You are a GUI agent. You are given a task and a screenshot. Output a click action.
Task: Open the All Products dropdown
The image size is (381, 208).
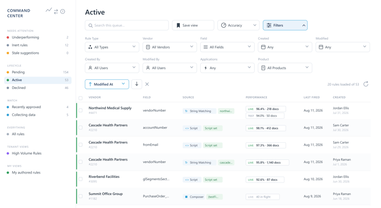point(285,68)
